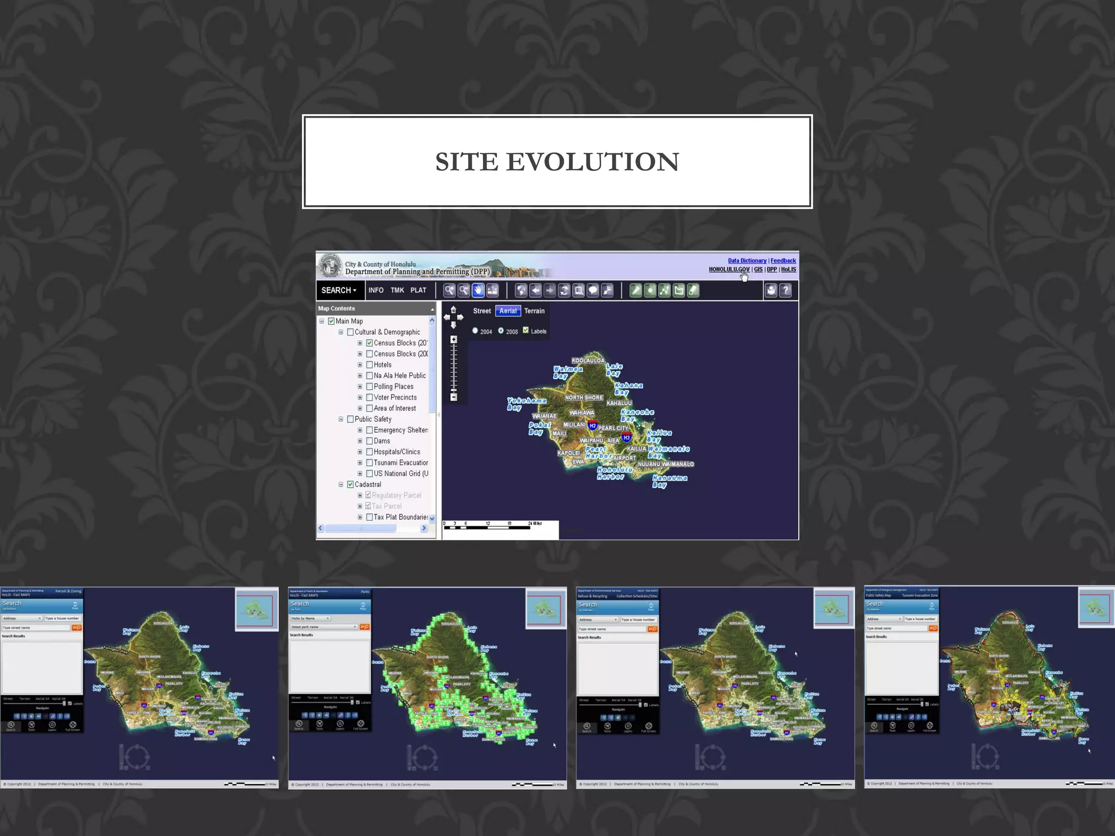Pan map west with left arrow

[447, 317]
